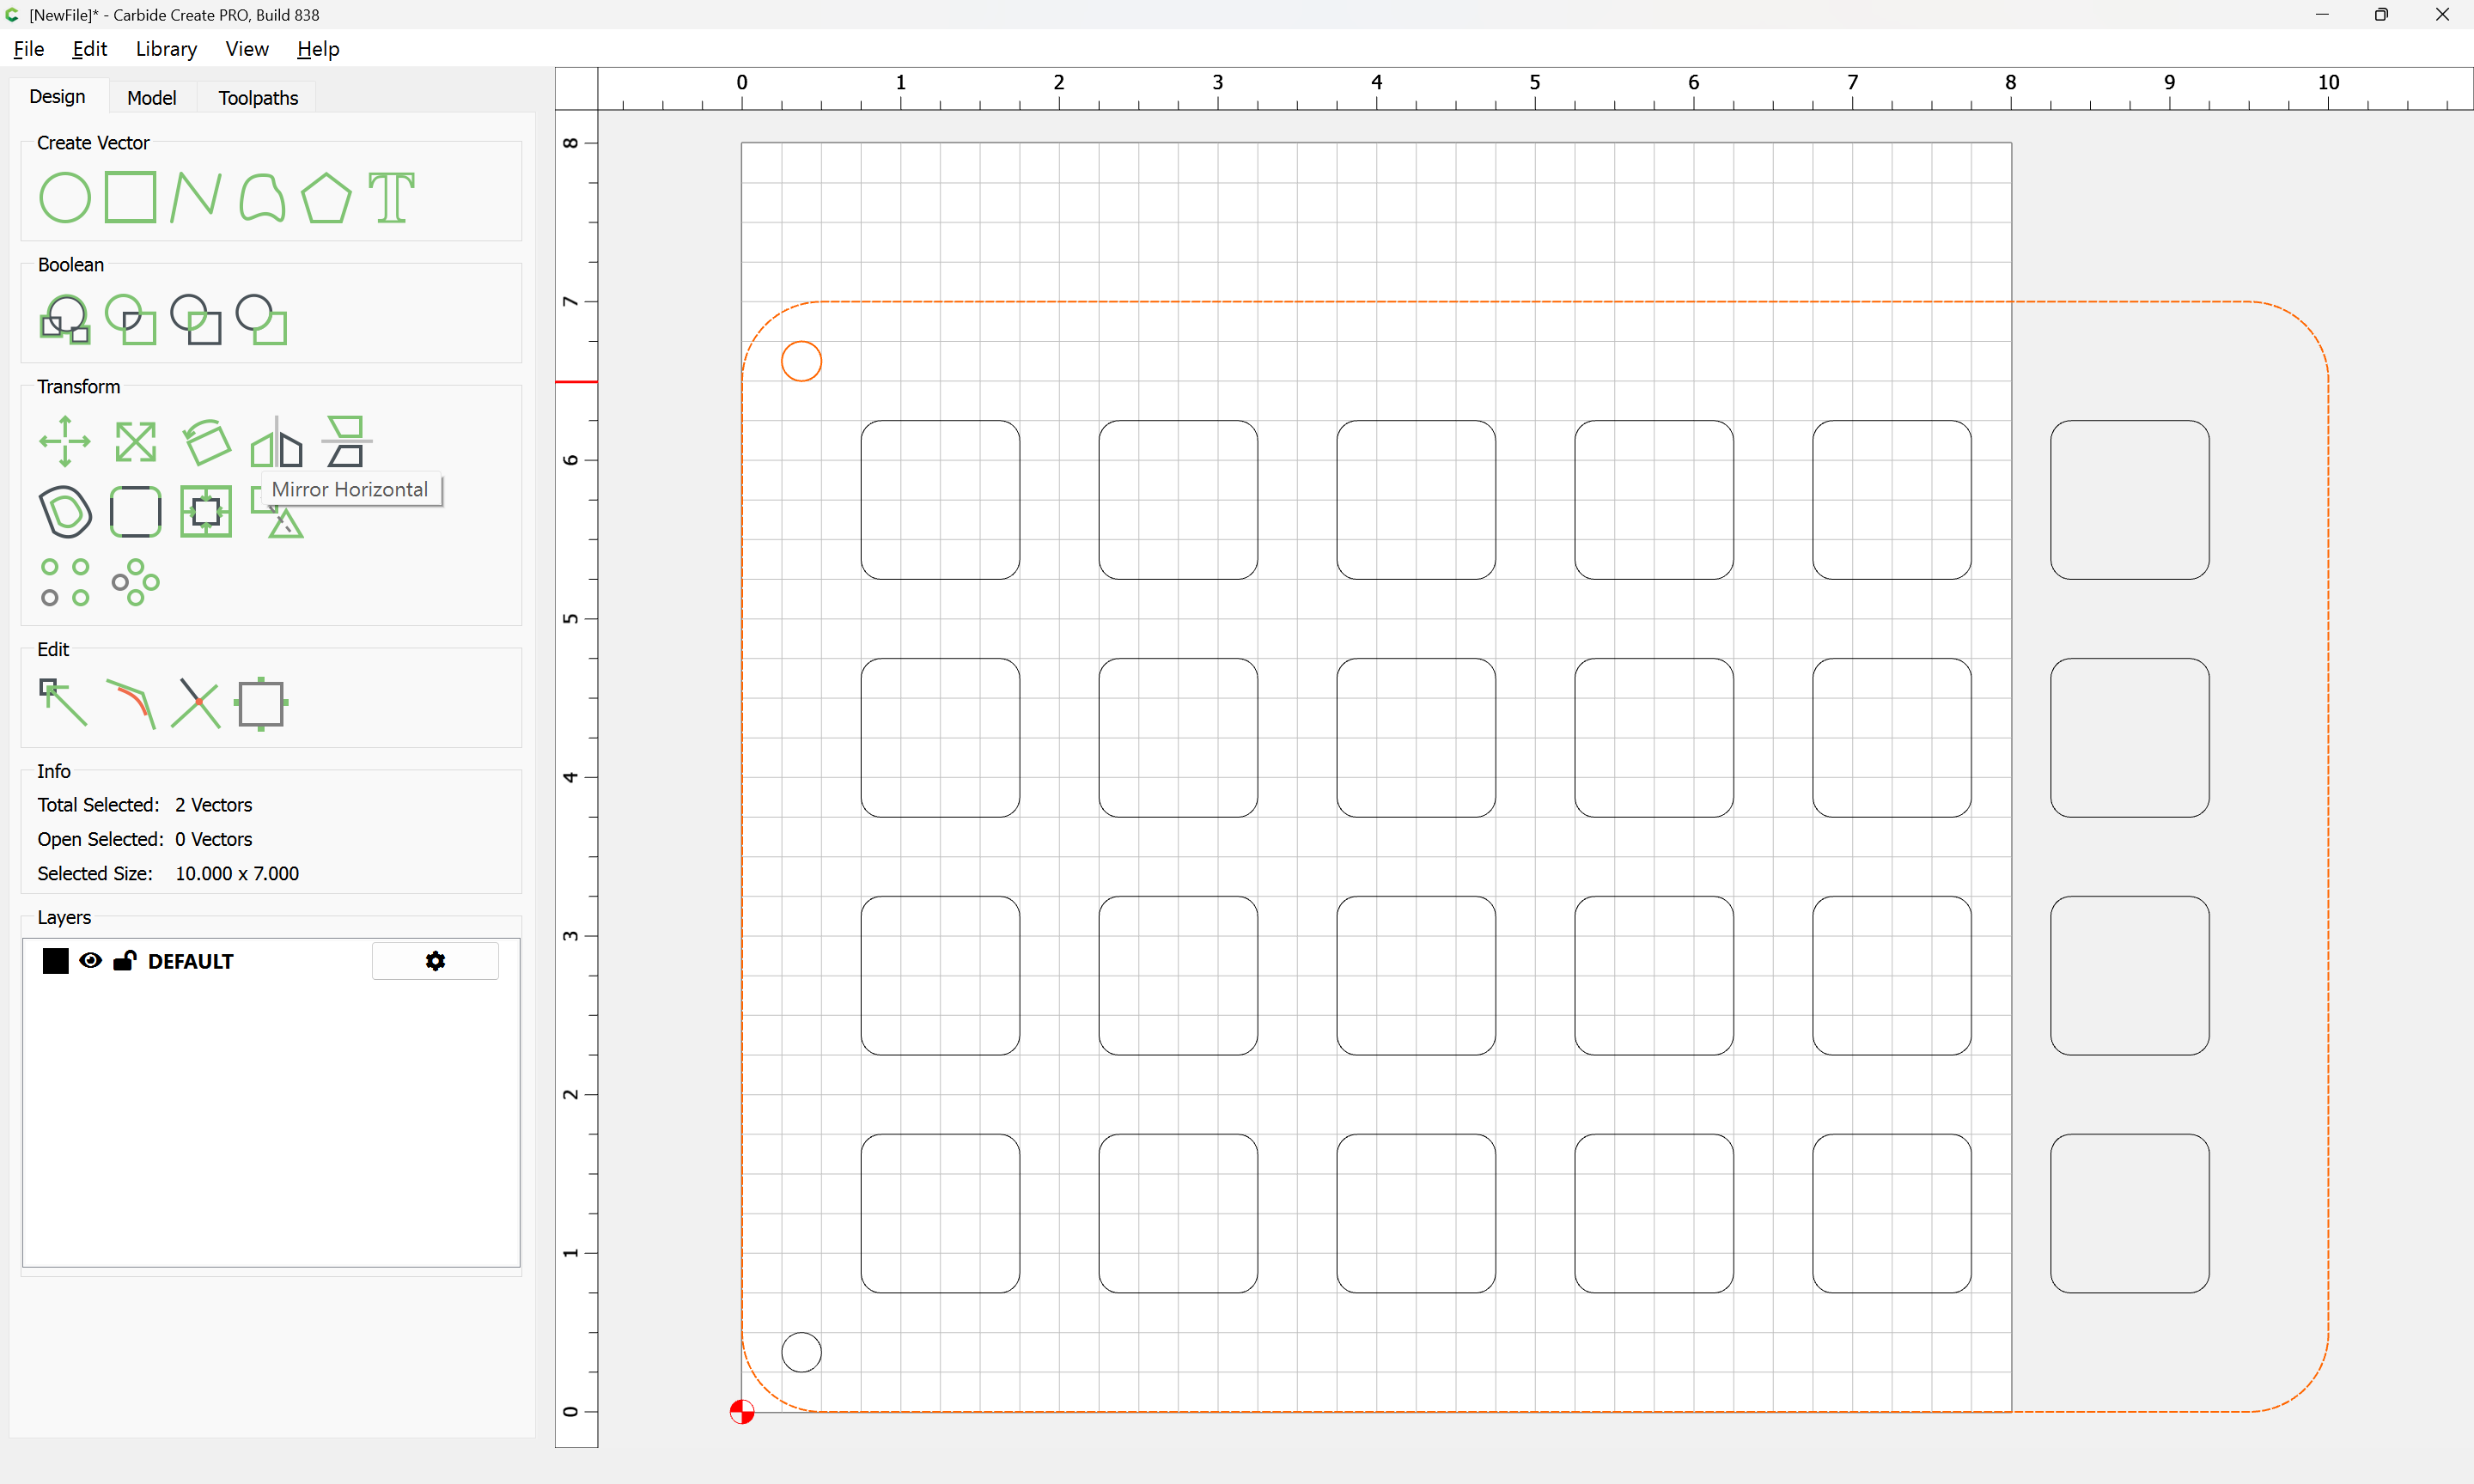The width and height of the screenshot is (2474, 1484).
Task: Click the selected orange circle on canvas
Action: (x=801, y=361)
